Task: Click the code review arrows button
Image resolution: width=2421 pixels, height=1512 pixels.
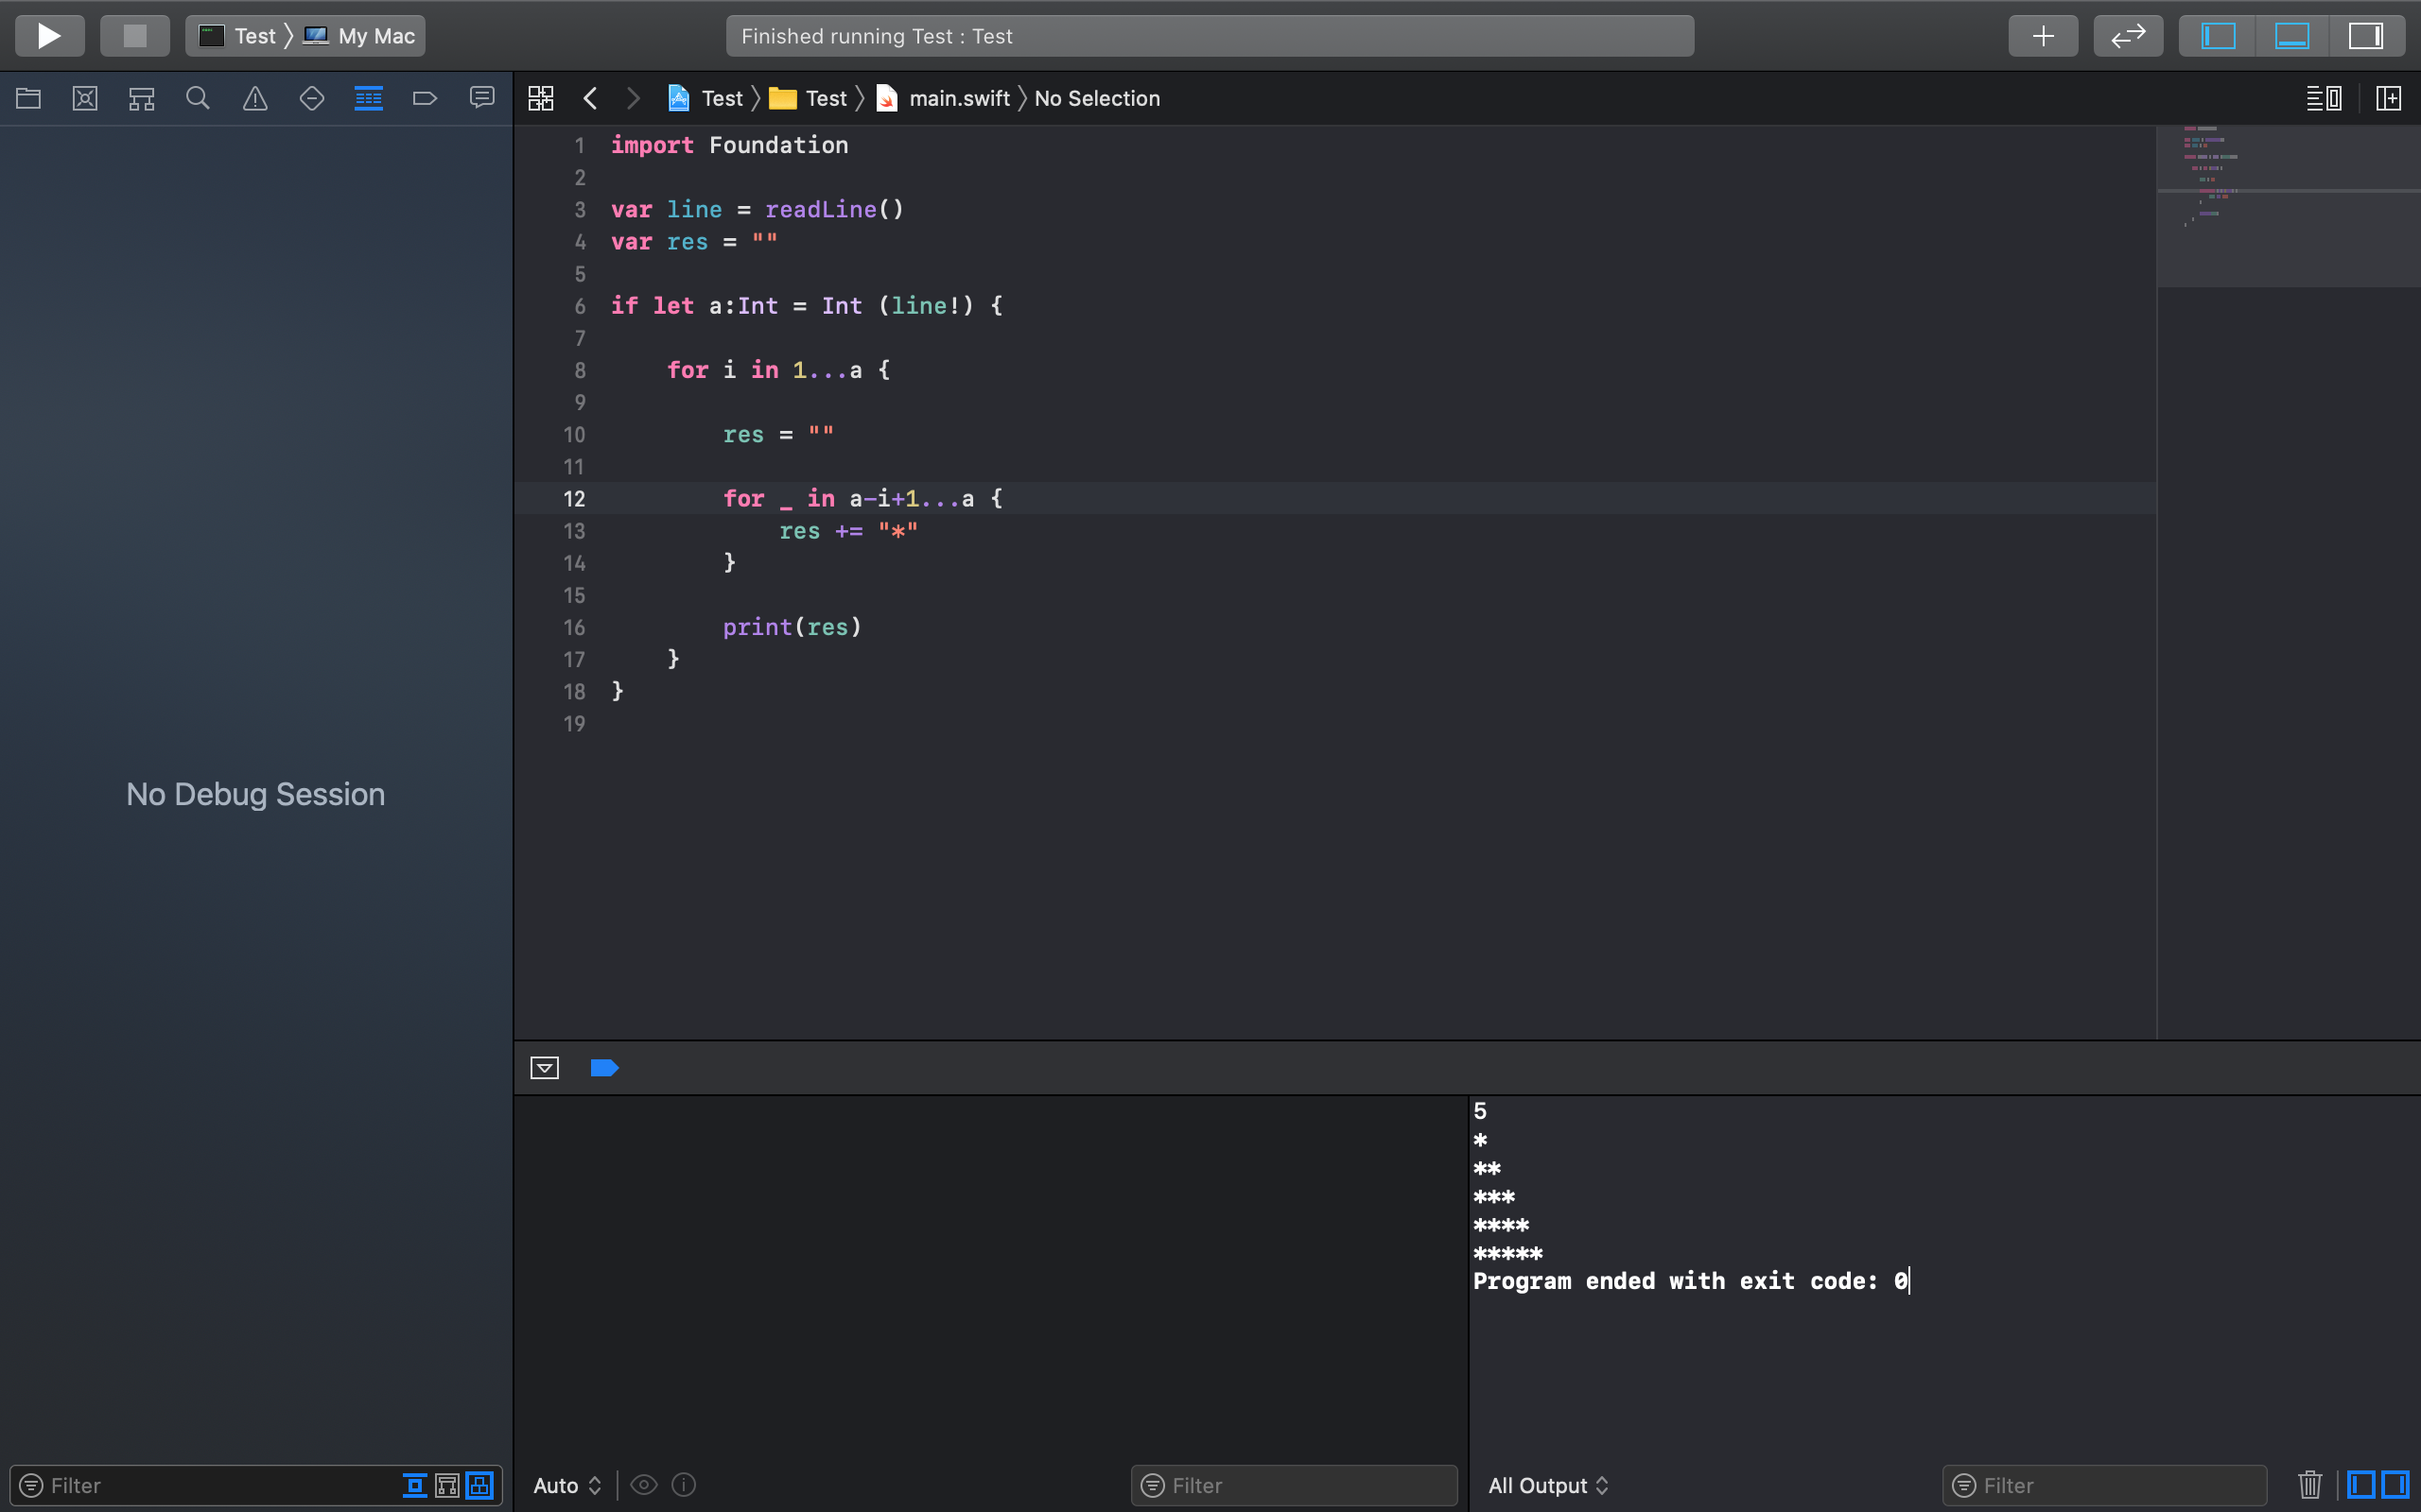Action: pyautogui.click(x=2128, y=36)
